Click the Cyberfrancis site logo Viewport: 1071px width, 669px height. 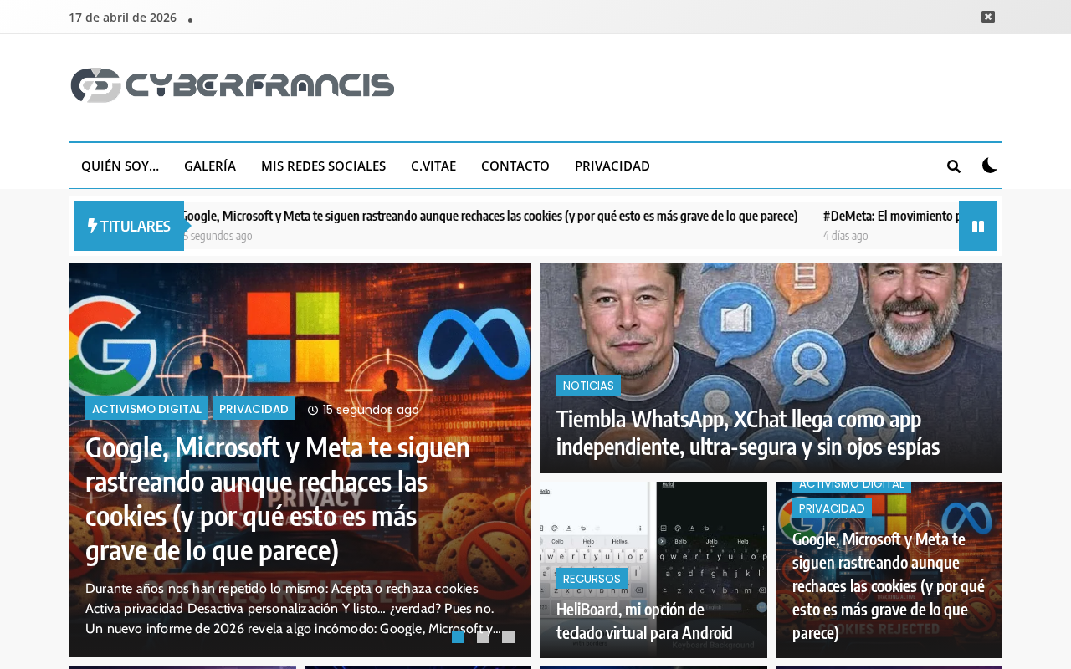coord(232,85)
